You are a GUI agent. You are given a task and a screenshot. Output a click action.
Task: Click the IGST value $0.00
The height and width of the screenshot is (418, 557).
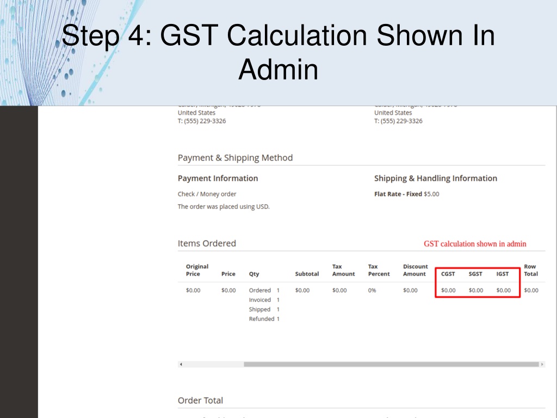tap(503, 291)
